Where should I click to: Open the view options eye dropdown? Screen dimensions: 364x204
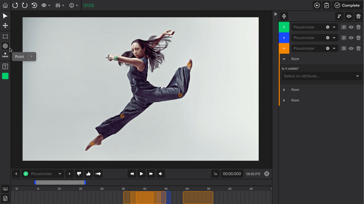tap(46, 5)
